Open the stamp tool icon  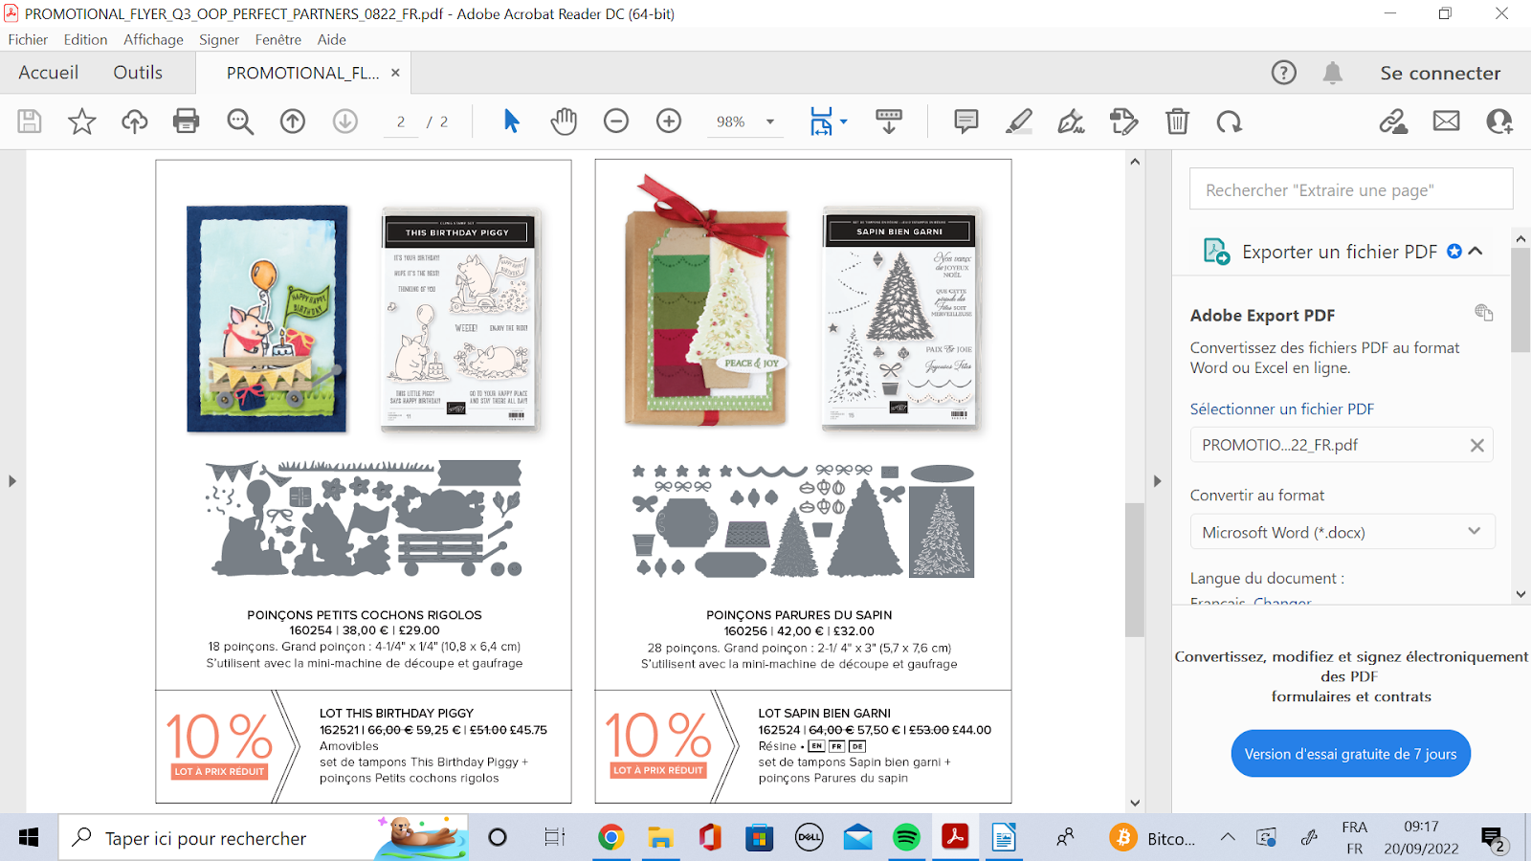(1124, 121)
